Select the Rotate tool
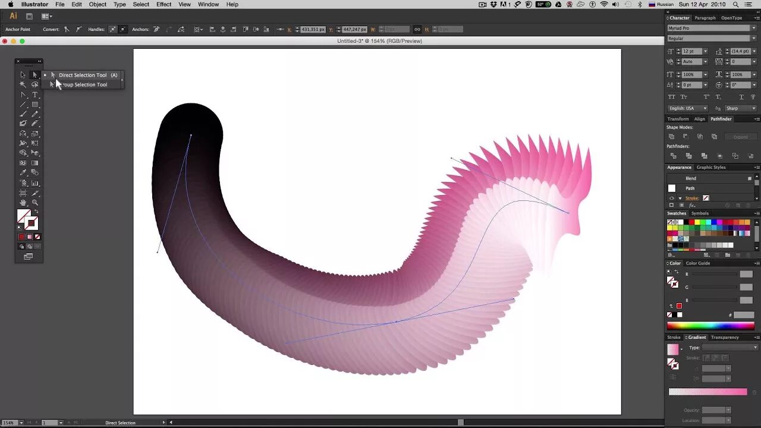 click(x=23, y=133)
